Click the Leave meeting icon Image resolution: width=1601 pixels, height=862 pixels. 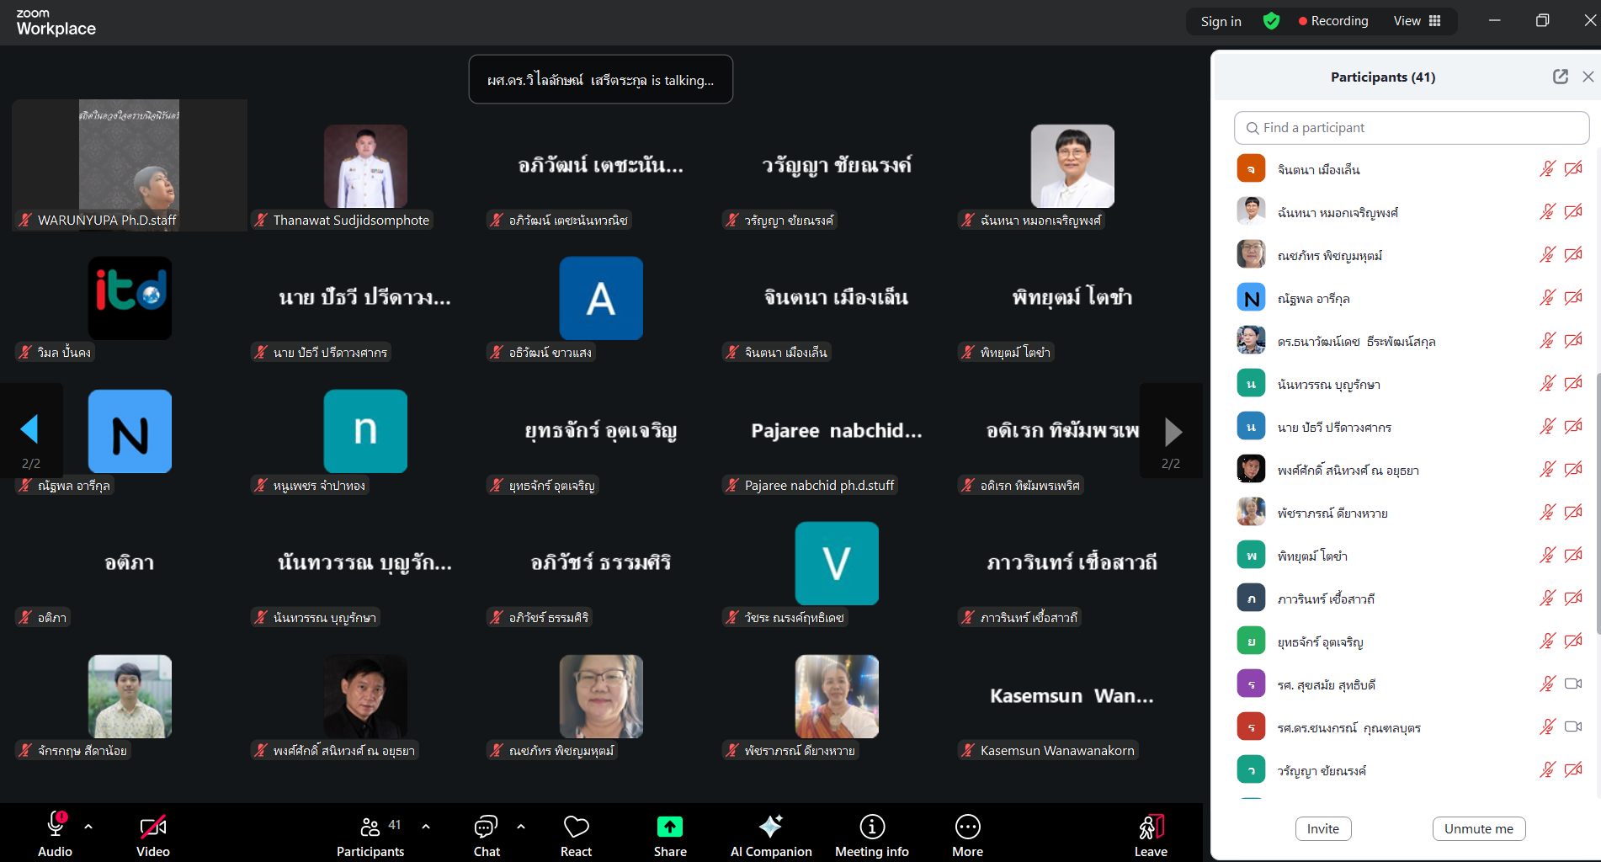[1150, 827]
